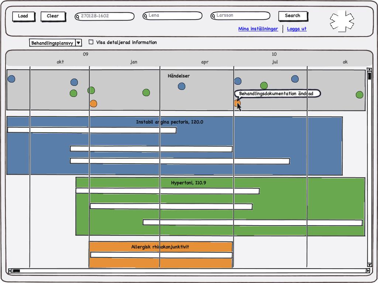378x283 pixels.
Task: Click the Load button
Action: 24,16
